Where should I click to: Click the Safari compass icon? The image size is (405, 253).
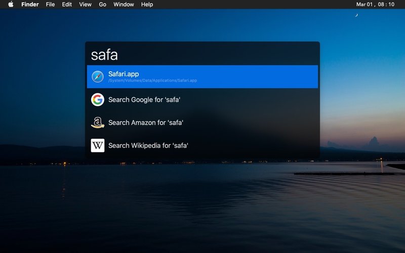point(98,77)
